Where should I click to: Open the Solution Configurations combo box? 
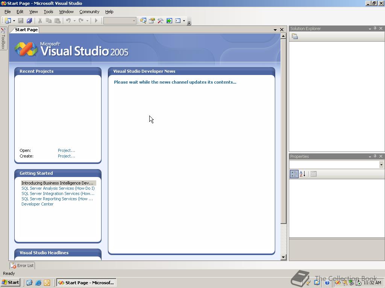click(120, 21)
